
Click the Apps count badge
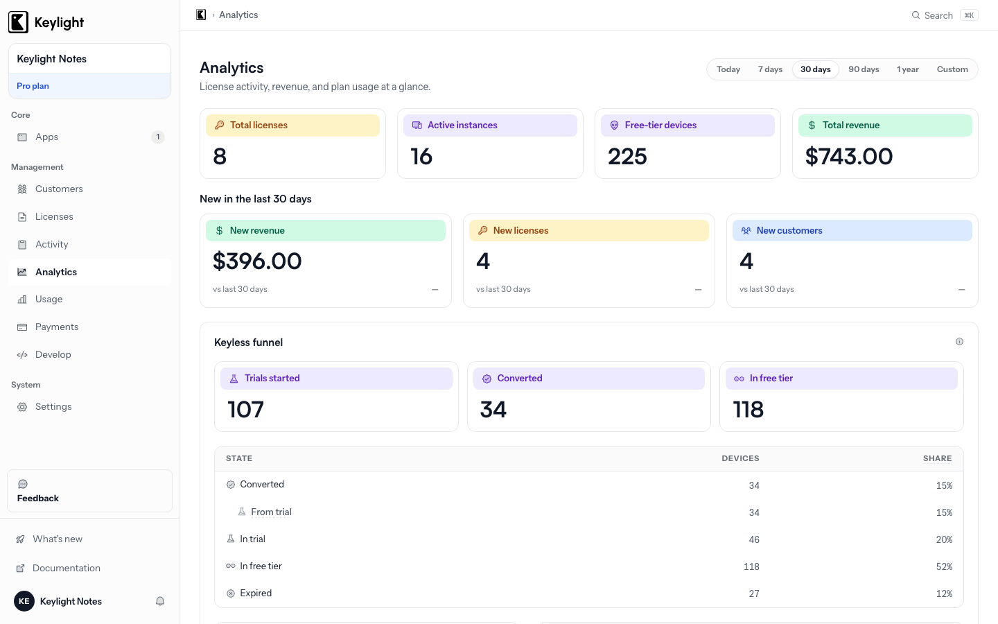(158, 137)
